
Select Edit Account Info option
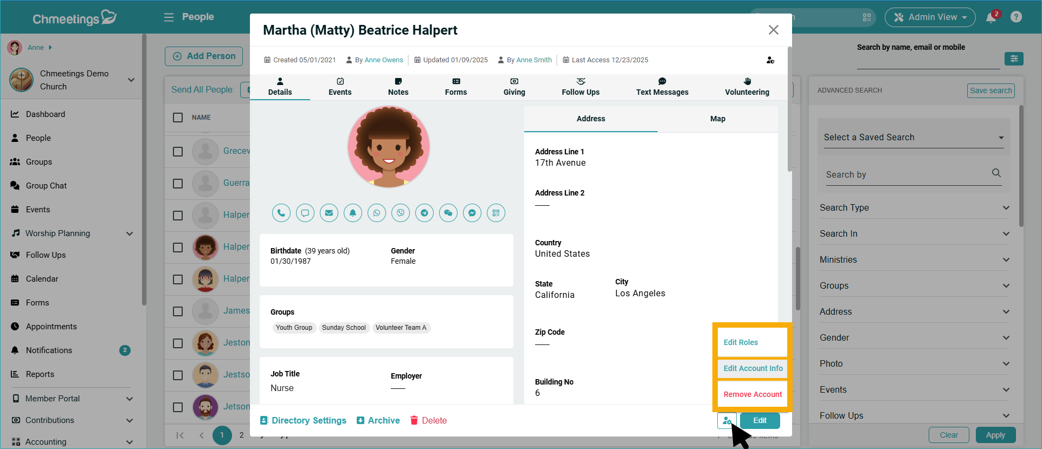[752, 368]
